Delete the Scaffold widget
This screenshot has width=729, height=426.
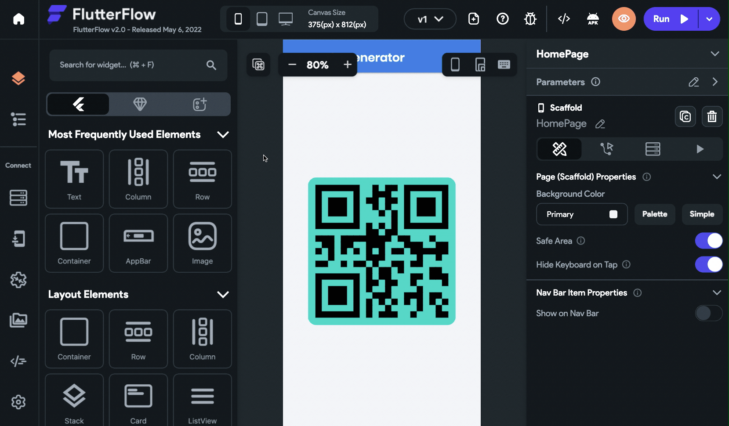point(712,116)
